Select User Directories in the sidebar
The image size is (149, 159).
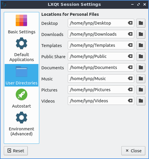(22, 75)
